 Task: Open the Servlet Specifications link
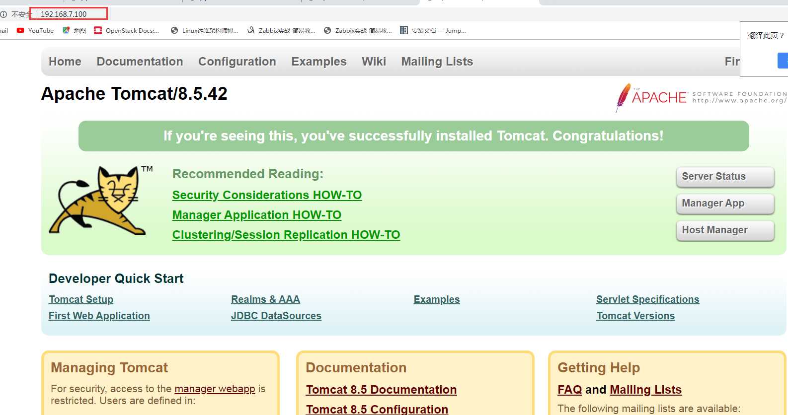click(648, 299)
